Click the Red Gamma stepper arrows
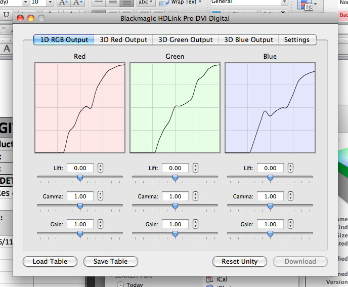 coord(100,196)
